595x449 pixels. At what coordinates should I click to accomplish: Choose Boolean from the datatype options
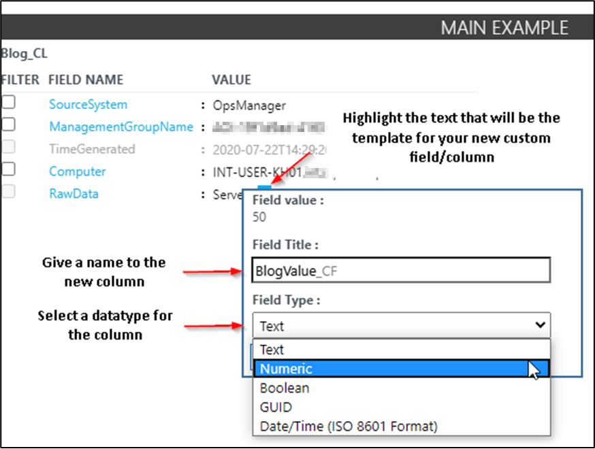click(284, 387)
